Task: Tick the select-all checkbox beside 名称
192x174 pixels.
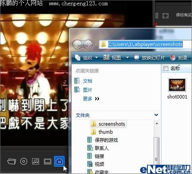Action: coord(166,68)
